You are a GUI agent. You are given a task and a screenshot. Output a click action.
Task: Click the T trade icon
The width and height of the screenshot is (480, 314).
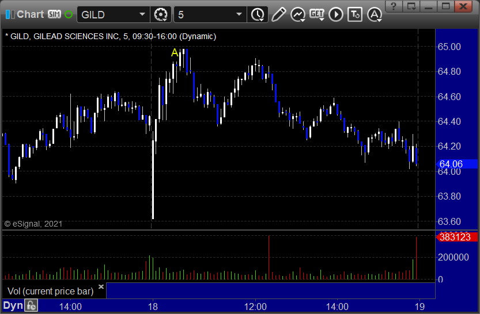[x=355, y=14]
